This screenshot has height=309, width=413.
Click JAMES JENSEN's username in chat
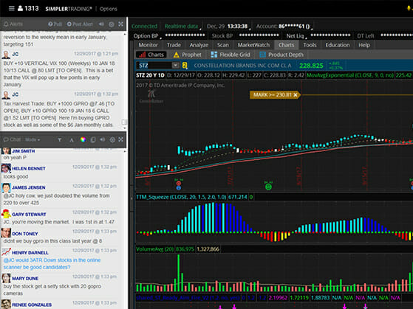coord(29,187)
